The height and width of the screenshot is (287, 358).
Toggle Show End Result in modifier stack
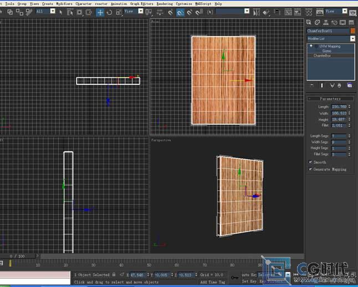coord(322,85)
